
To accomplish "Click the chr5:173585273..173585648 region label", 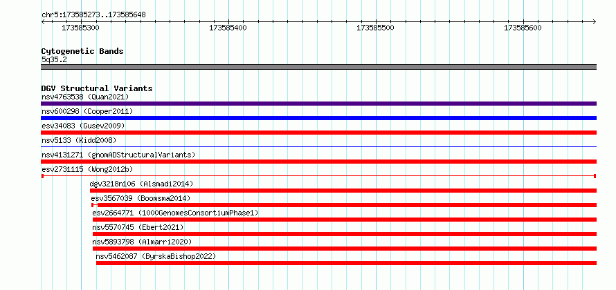I will [93, 15].
